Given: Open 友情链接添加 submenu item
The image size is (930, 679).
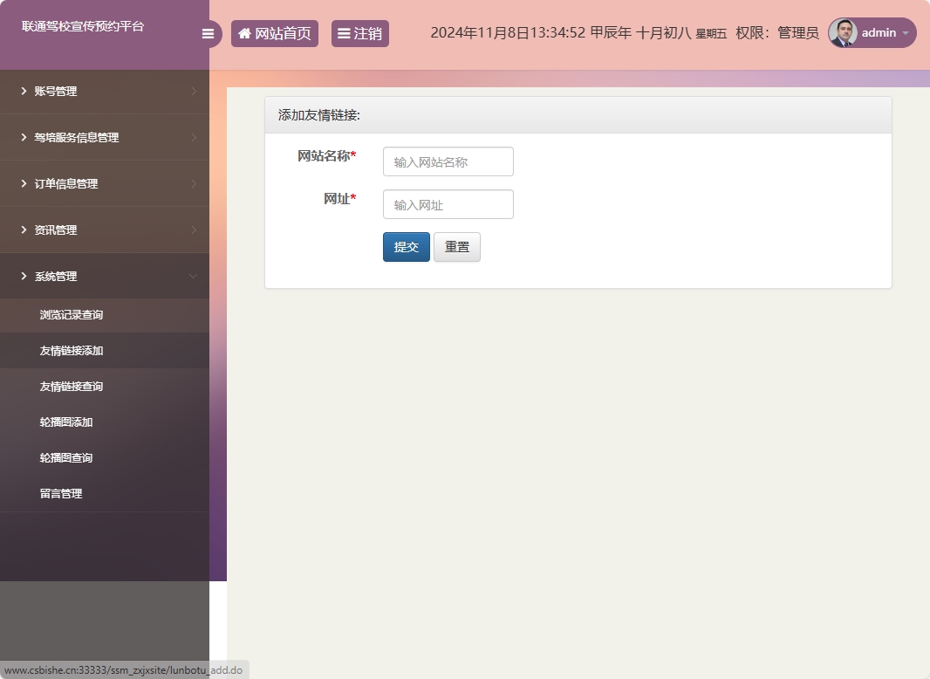Looking at the screenshot, I should pyautogui.click(x=105, y=351).
